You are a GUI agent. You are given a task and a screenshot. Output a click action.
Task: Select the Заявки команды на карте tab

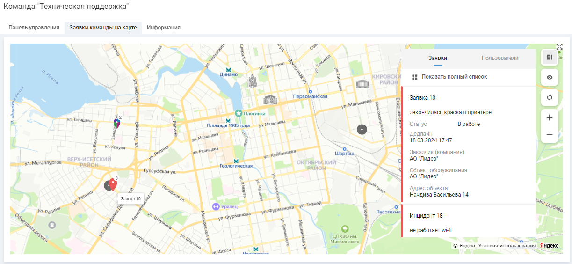pyautogui.click(x=103, y=28)
